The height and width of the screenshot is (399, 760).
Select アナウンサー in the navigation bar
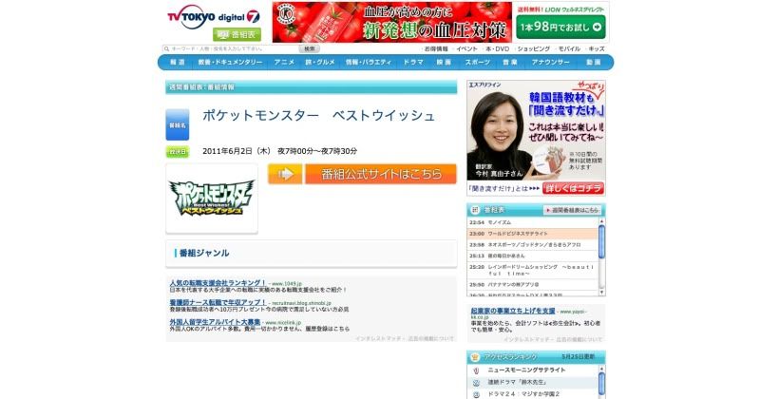tap(551, 62)
